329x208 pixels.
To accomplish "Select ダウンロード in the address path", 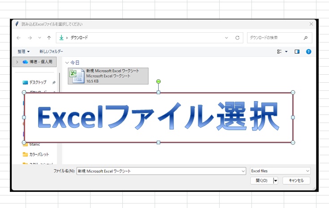I will (79, 38).
